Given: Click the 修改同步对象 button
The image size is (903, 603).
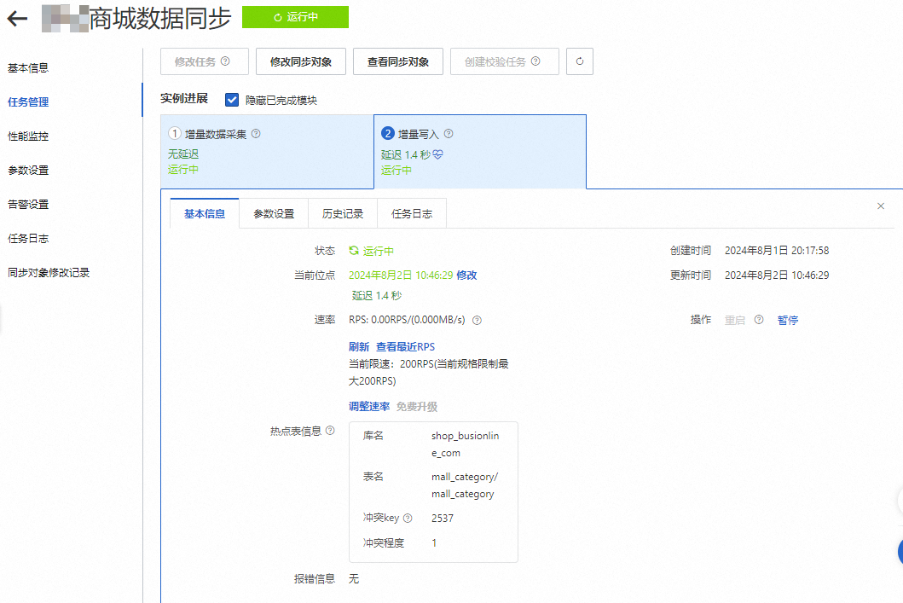Looking at the screenshot, I should point(301,61).
